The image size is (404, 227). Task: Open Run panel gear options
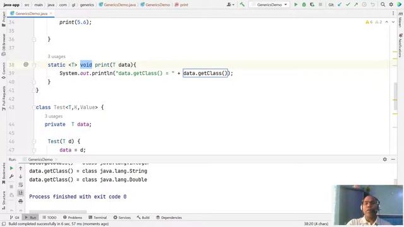(x=384, y=160)
